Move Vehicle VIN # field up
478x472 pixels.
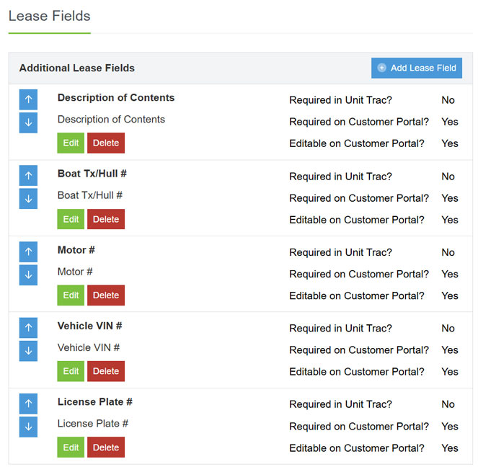click(28, 328)
